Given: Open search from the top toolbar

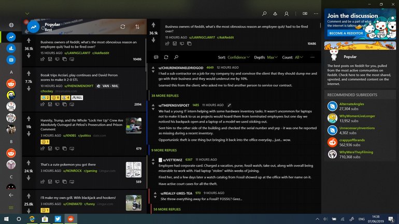Looking at the screenshot, I should [x=264, y=13].
